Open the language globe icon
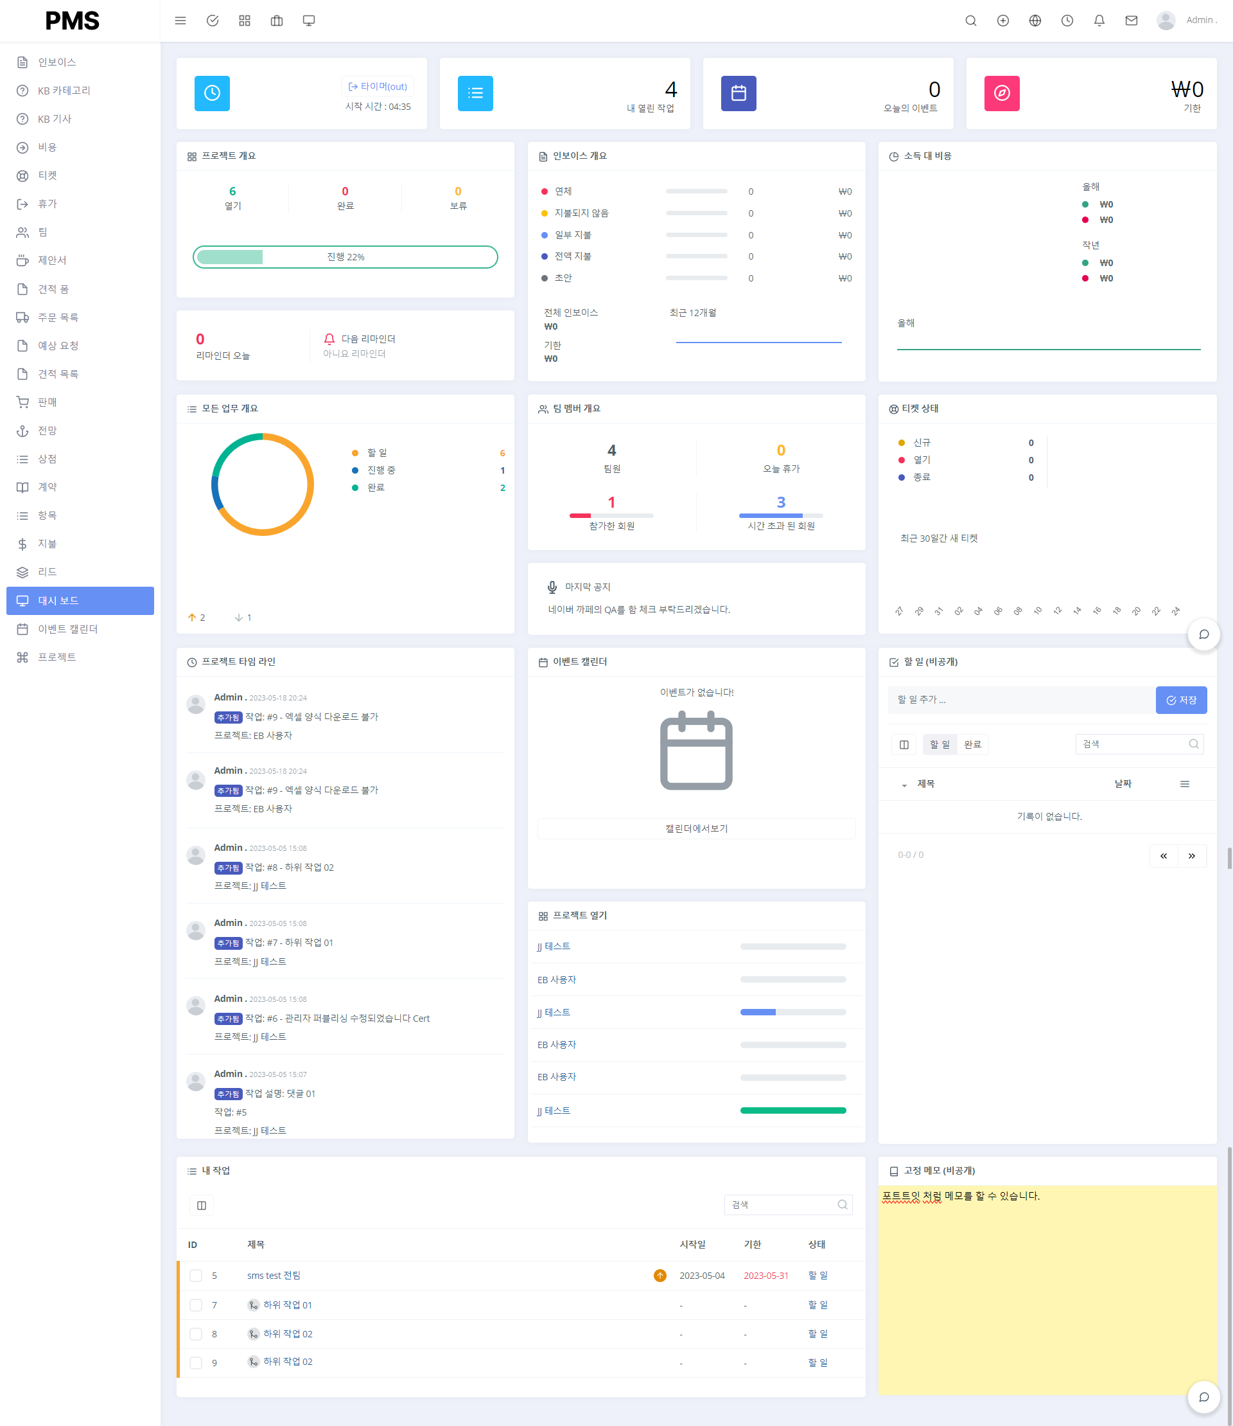1233x1426 pixels. 1035,21
